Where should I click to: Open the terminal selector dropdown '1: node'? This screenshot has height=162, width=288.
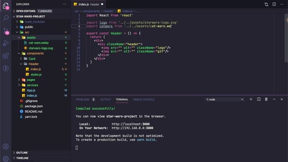225,99
